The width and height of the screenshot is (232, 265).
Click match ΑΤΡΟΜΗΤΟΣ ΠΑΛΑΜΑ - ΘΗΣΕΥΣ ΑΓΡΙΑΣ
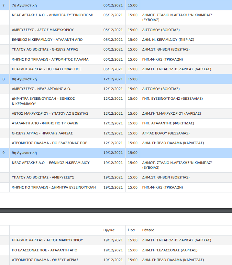pyautogui.click(x=45, y=260)
